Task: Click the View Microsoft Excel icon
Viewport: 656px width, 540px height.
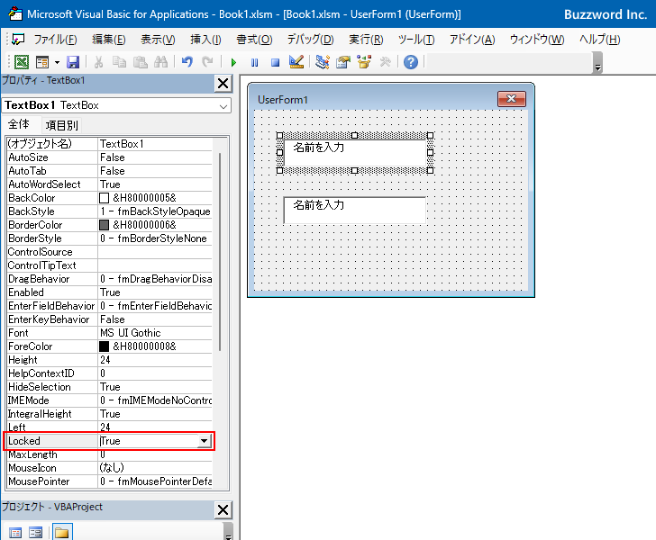Action: pyautogui.click(x=22, y=62)
